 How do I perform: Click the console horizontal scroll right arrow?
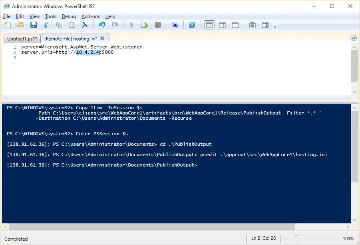click(x=348, y=227)
